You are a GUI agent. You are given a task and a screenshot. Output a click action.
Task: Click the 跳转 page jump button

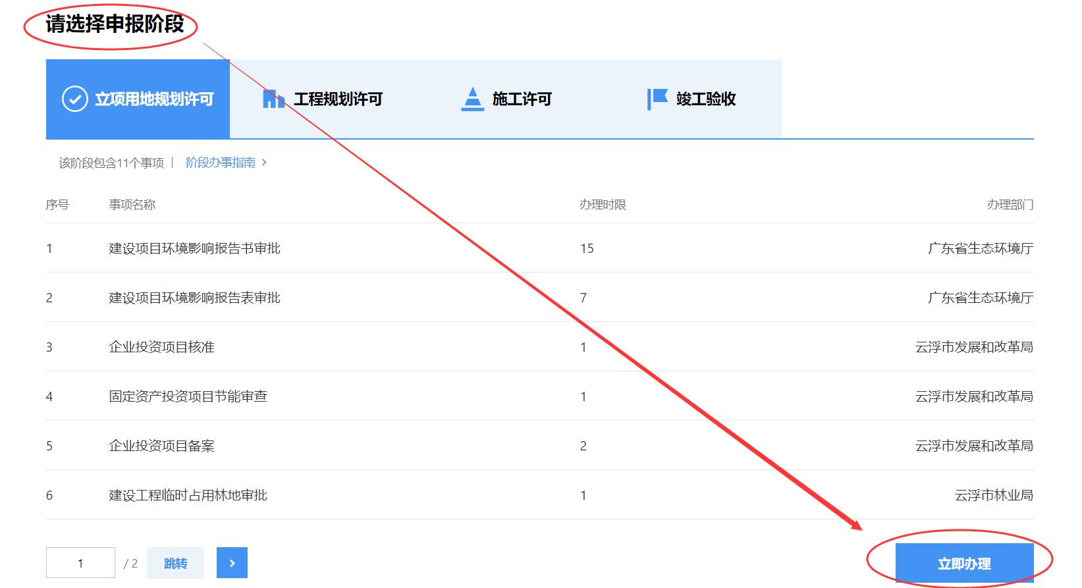(x=175, y=563)
